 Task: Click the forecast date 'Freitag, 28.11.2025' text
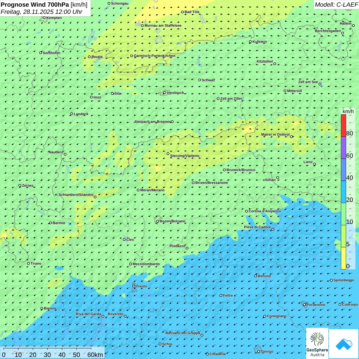27,12
